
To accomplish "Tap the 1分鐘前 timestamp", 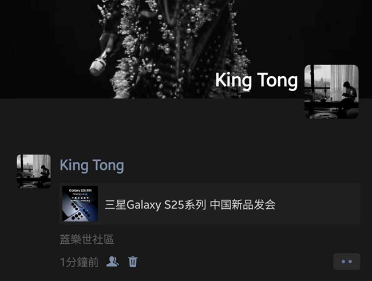I will 79,262.
